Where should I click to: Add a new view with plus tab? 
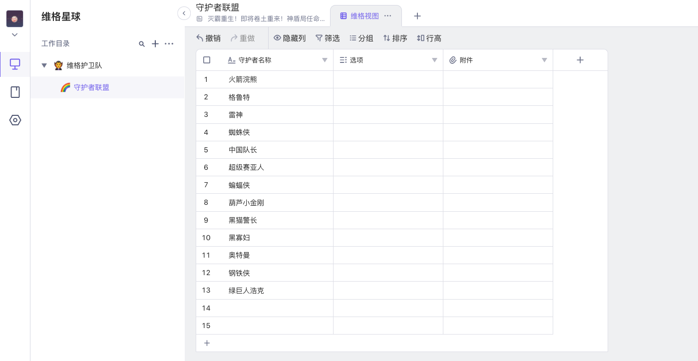(x=417, y=16)
